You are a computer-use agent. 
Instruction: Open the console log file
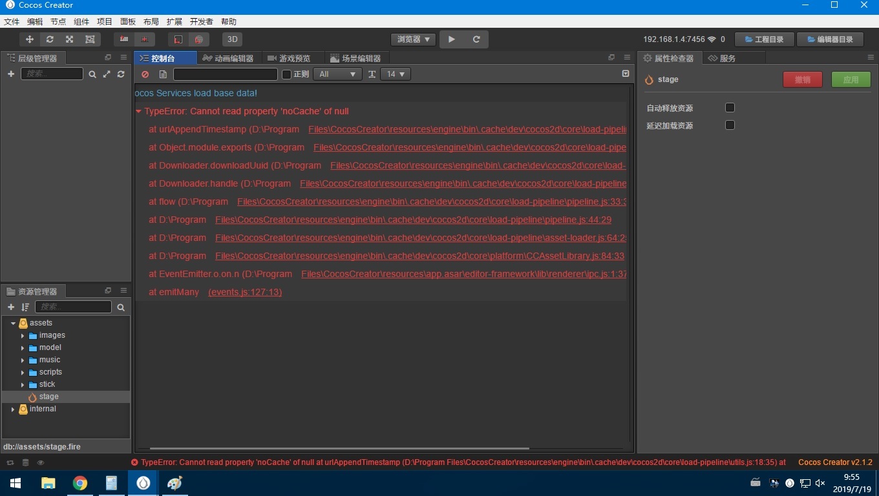[163, 74]
